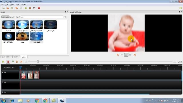
Task: Toggle the الصوت (Audio) effects filter
Action: pyautogui.click(x=18, y=17)
